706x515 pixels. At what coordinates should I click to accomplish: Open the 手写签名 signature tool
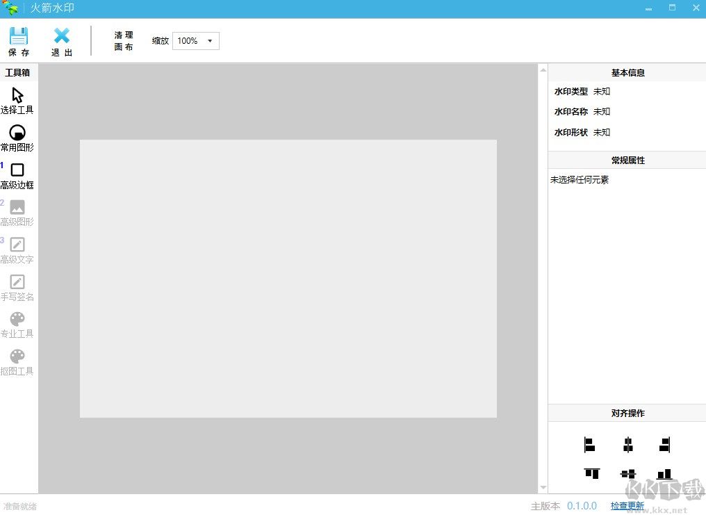click(x=17, y=282)
